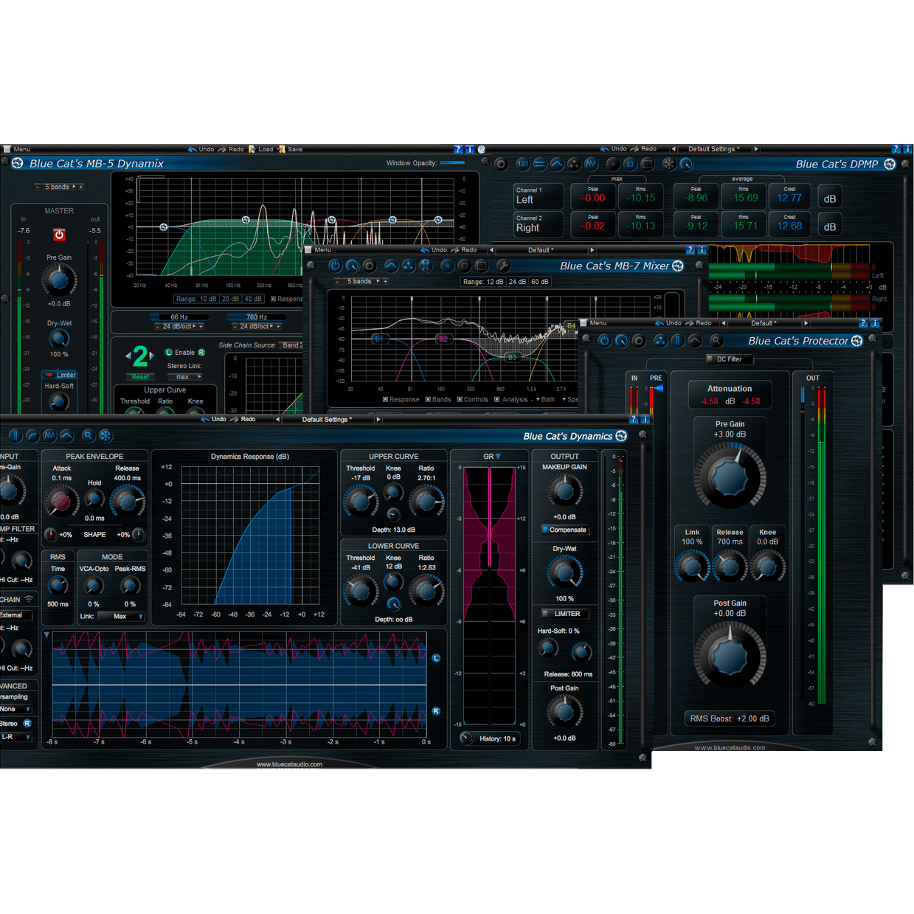Toggle MB-7 Mixer power bypass icon
Screen dimensions: 914x914
coord(335,266)
